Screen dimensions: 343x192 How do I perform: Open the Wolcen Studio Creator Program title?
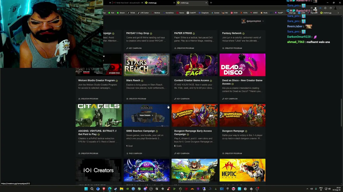click(96, 81)
